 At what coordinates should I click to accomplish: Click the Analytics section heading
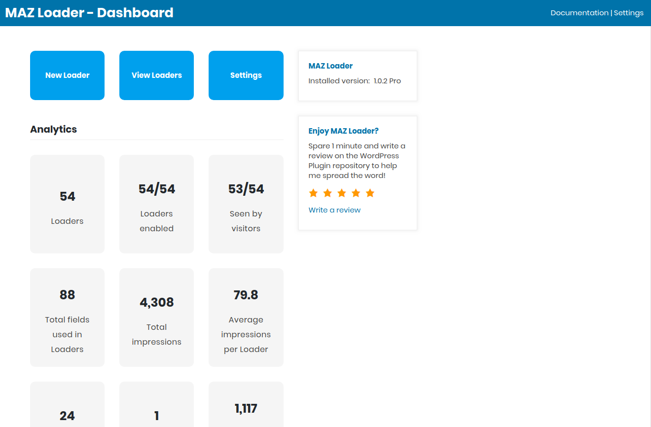[53, 129]
